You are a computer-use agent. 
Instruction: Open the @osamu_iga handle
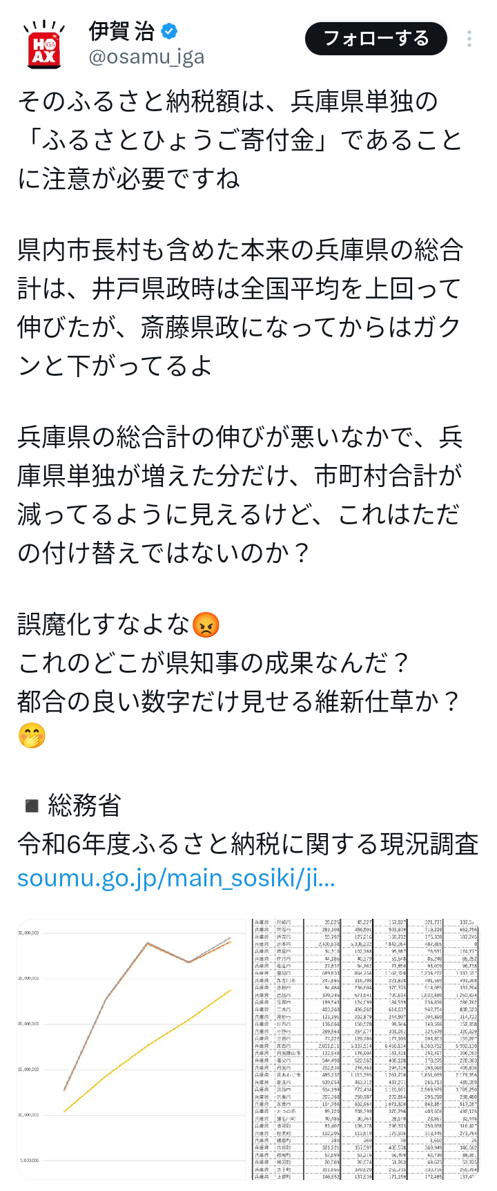[146, 57]
